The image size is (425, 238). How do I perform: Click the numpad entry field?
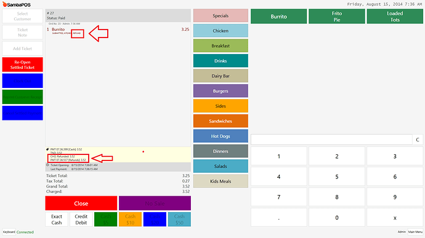[331, 140]
